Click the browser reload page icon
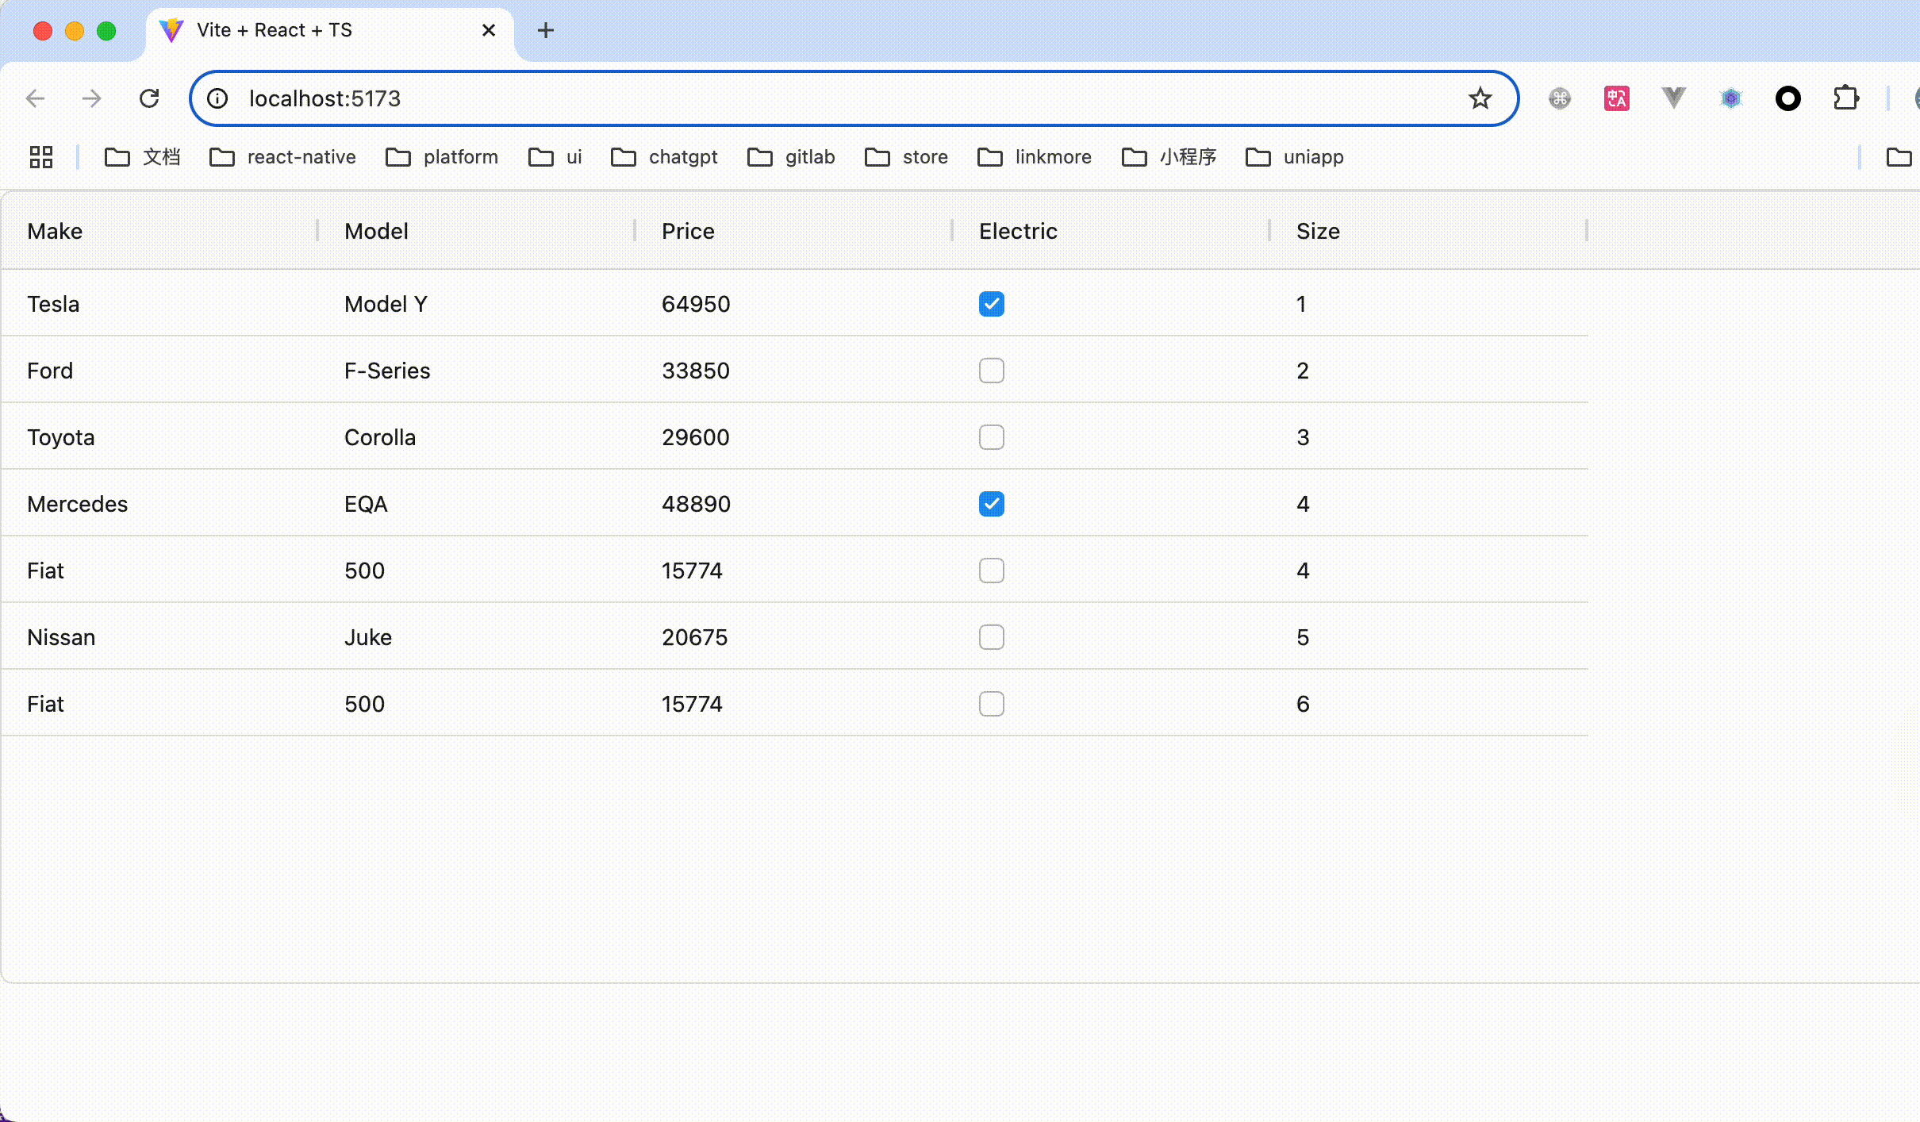Viewport: 1920px width, 1122px height. [149, 98]
